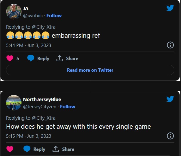181x156 pixels.
Task: Open the 5:45 PM · Jun 3, 2023 timestamp
Action: 29,136
